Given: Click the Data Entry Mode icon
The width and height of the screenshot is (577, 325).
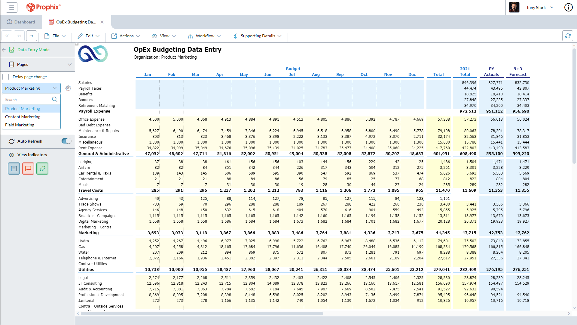Looking at the screenshot, I should pos(11,50).
